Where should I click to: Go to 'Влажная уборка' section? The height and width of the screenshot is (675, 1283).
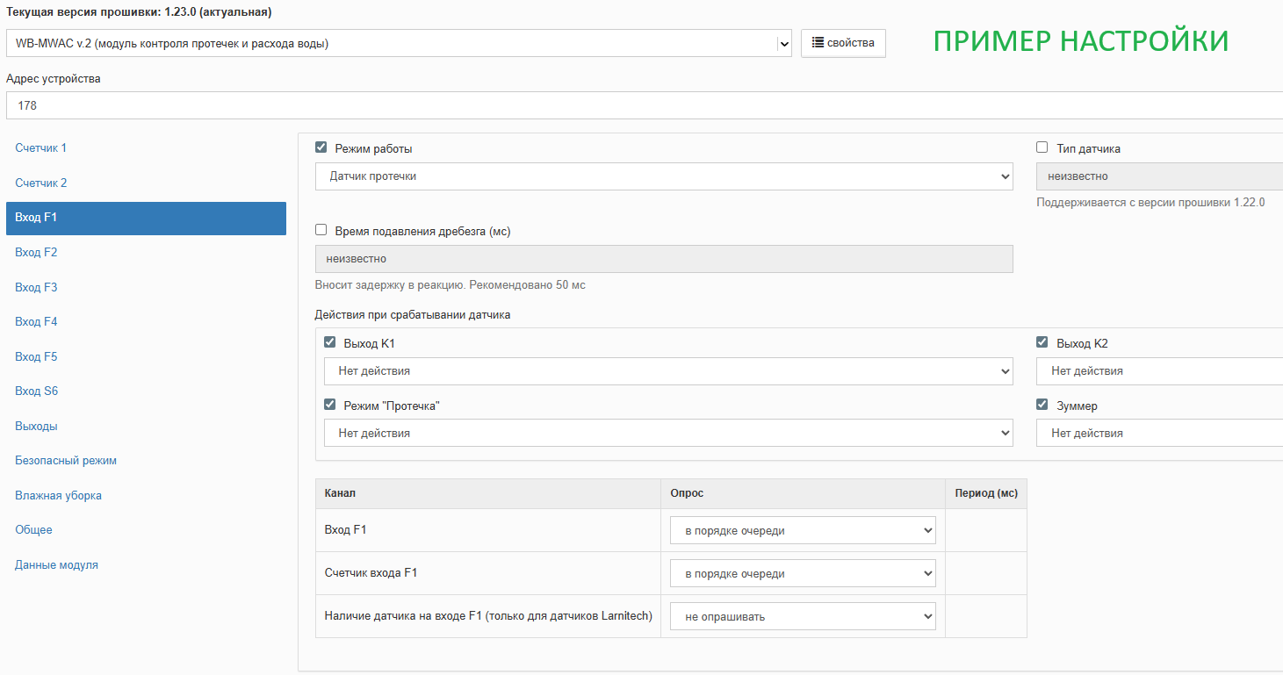coord(58,496)
